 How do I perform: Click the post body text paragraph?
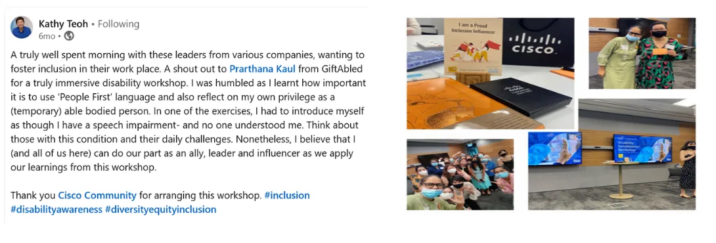(x=188, y=112)
